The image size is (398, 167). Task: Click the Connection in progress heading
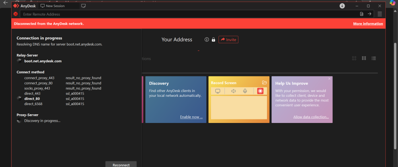[x=39, y=38]
